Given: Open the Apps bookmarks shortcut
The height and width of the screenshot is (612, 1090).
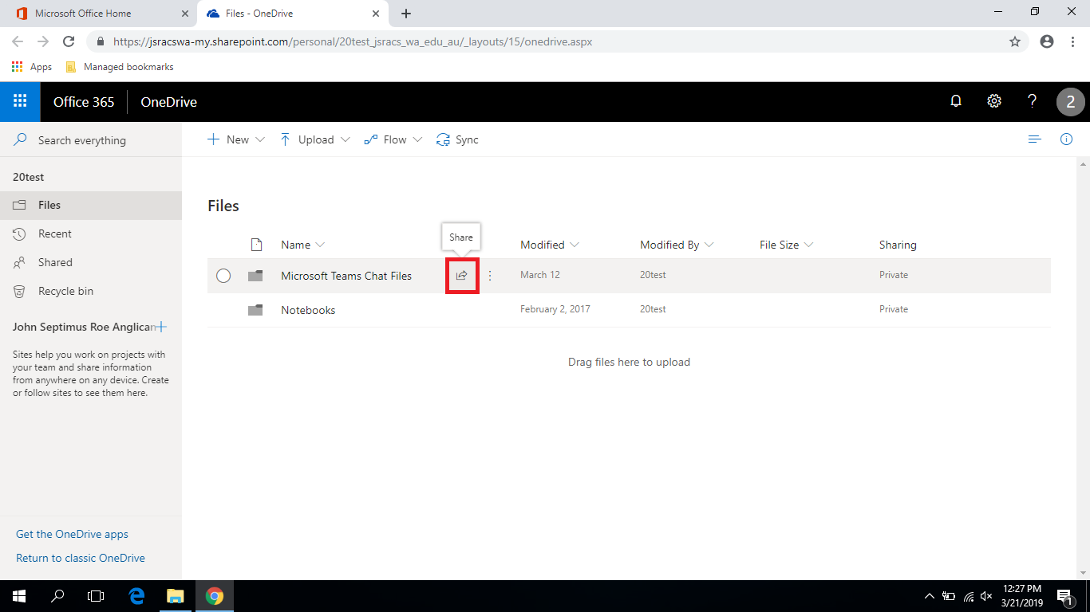Looking at the screenshot, I should [x=32, y=67].
